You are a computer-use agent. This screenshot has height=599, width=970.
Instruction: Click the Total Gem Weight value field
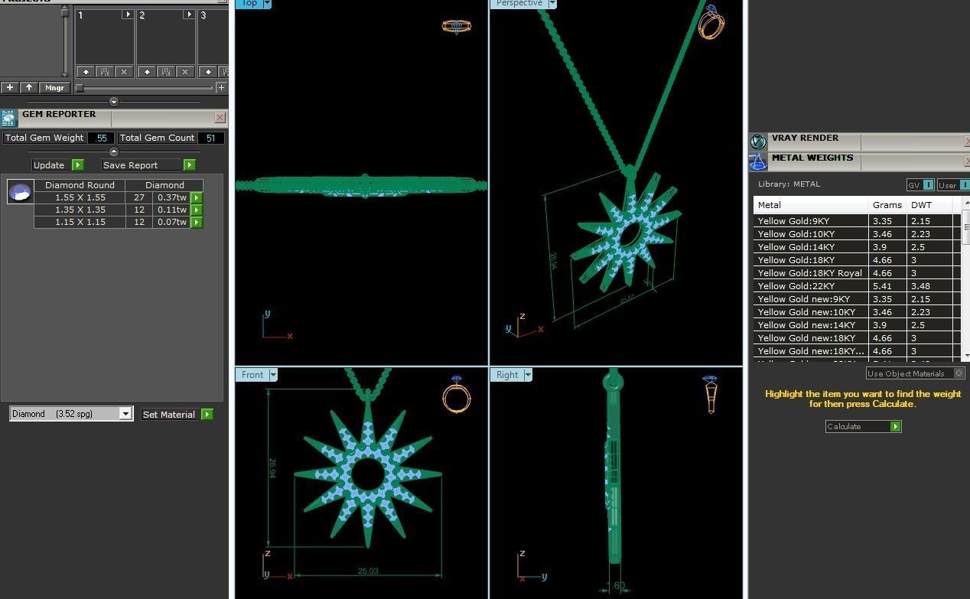pos(101,138)
